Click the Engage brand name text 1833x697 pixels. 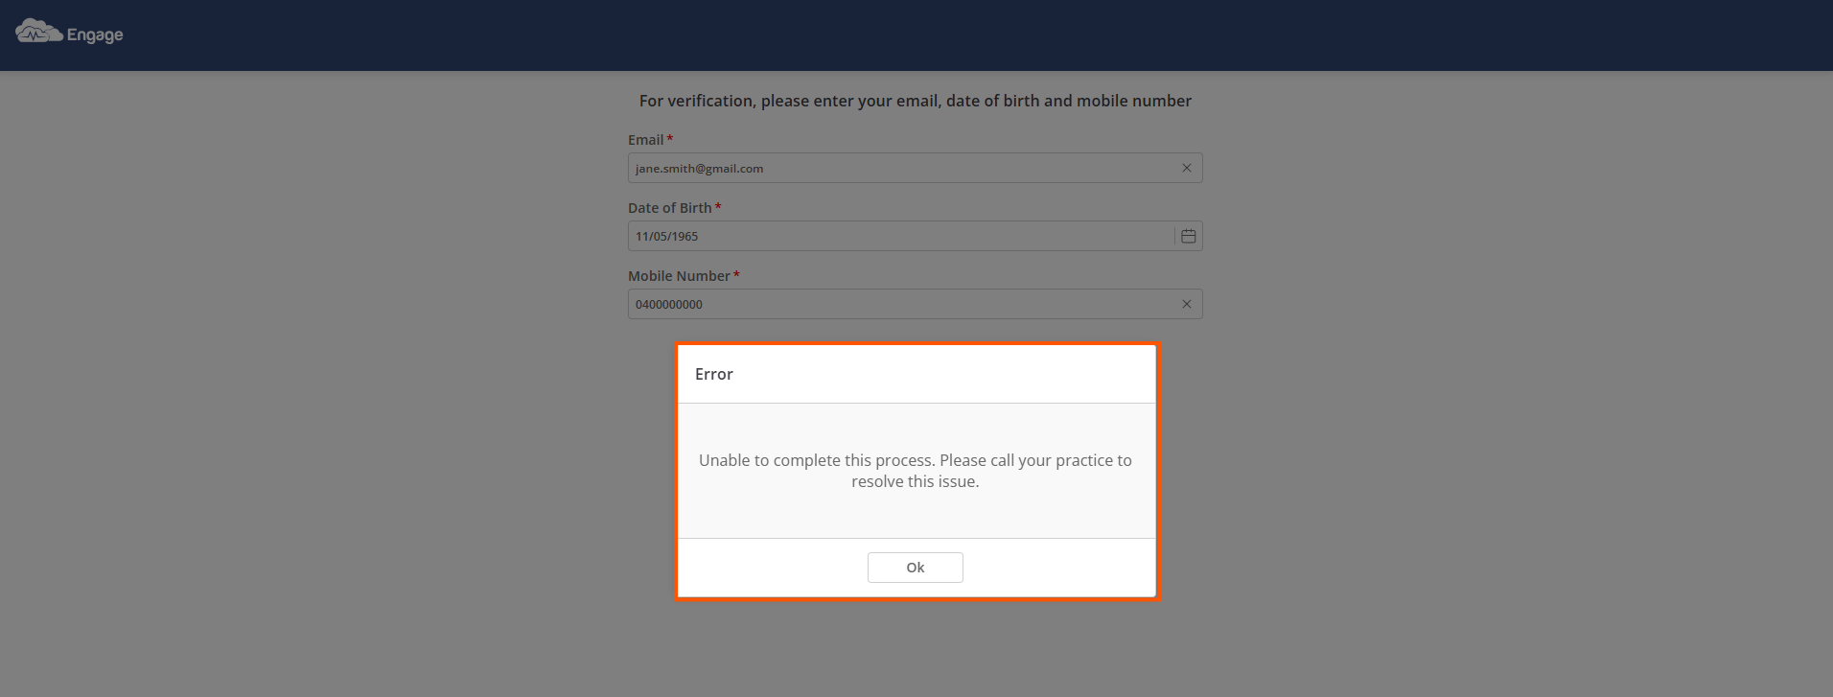tap(95, 35)
